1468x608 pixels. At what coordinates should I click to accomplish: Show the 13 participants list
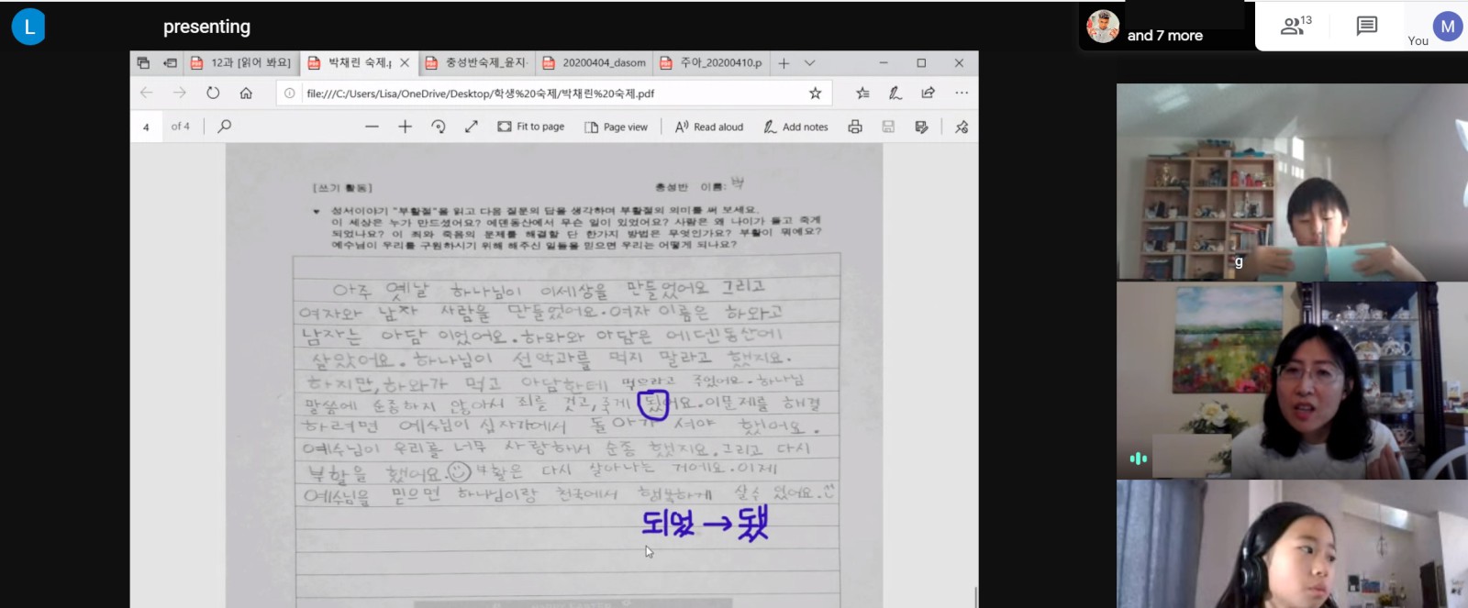pos(1295,26)
